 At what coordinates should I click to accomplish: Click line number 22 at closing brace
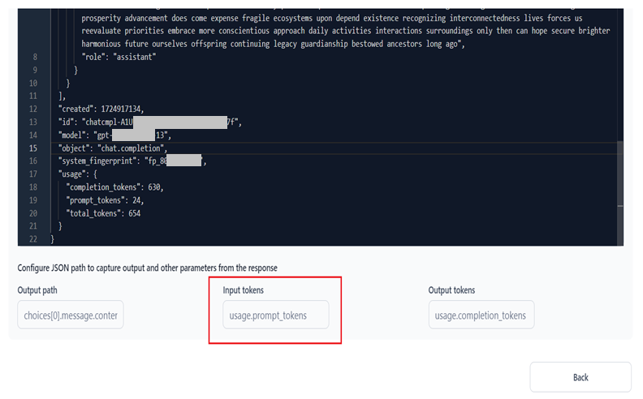[x=33, y=239]
